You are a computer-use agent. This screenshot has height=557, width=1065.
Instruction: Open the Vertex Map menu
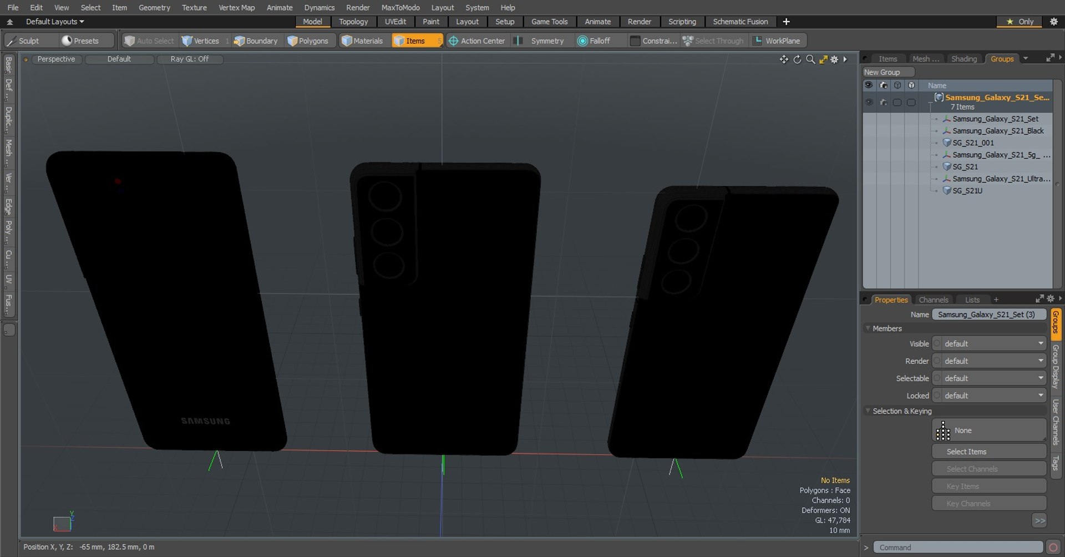pyautogui.click(x=236, y=7)
